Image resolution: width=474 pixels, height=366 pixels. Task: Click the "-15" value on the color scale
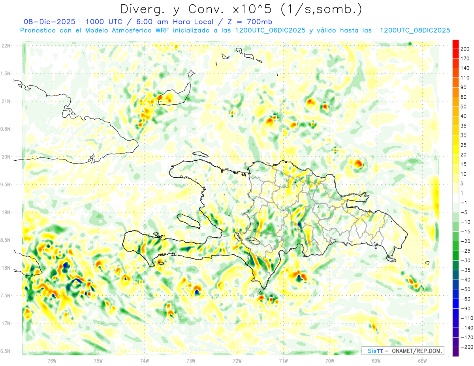[466, 232]
